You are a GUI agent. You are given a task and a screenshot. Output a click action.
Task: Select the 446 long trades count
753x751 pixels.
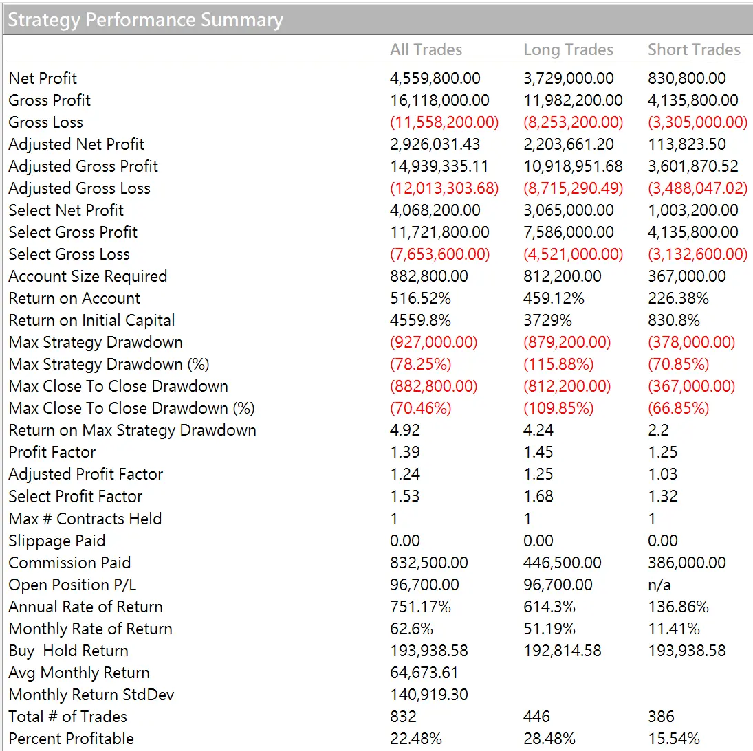tap(536, 717)
